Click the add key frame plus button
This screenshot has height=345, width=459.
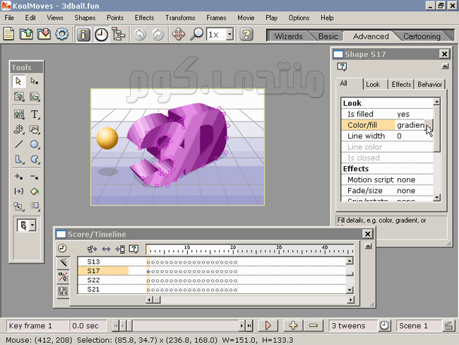point(294,325)
